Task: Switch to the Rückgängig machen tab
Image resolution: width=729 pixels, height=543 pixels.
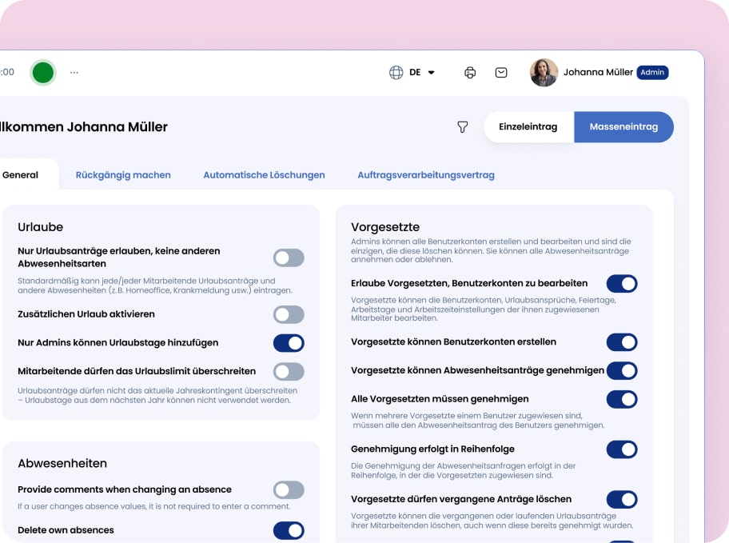Action: pyautogui.click(x=123, y=175)
